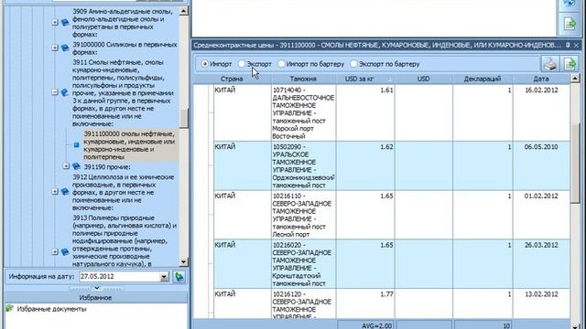Pin the Среднеконтрактные цены panel

click(568, 45)
